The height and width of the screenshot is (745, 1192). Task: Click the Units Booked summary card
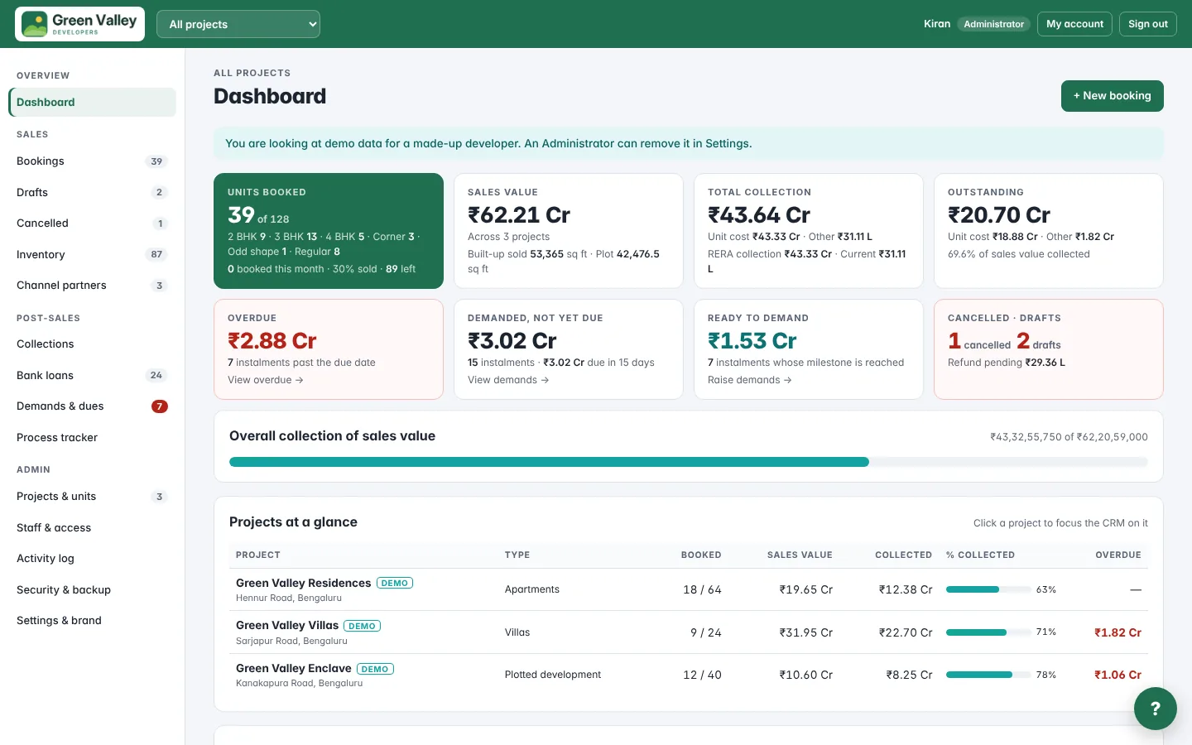329,231
